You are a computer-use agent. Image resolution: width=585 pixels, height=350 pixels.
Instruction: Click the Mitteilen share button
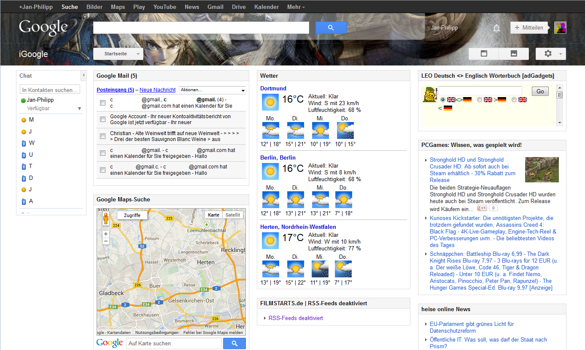point(529,28)
